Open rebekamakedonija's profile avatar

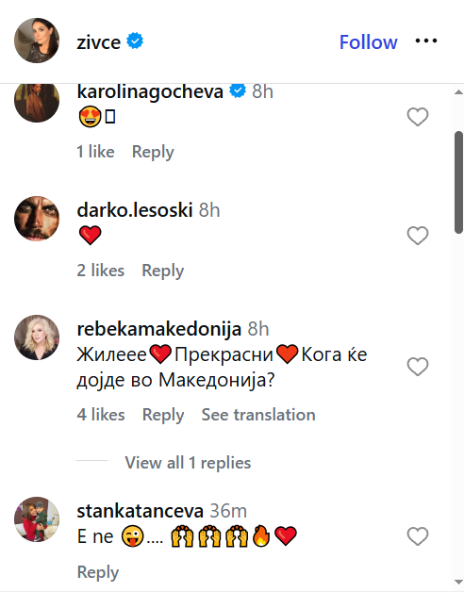[x=37, y=337]
